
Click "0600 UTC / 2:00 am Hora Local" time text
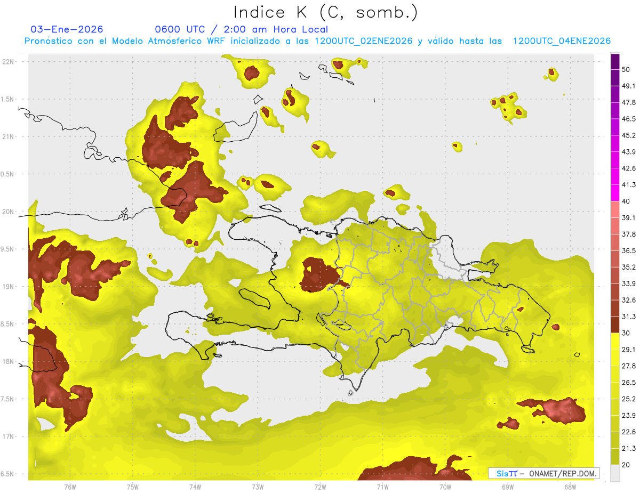pyautogui.click(x=241, y=29)
